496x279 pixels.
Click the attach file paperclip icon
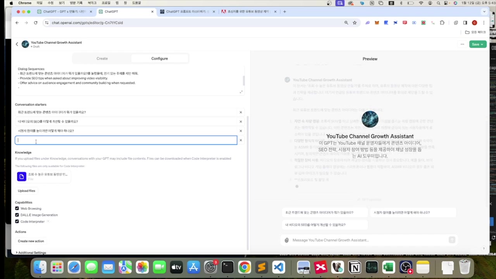point(286,240)
